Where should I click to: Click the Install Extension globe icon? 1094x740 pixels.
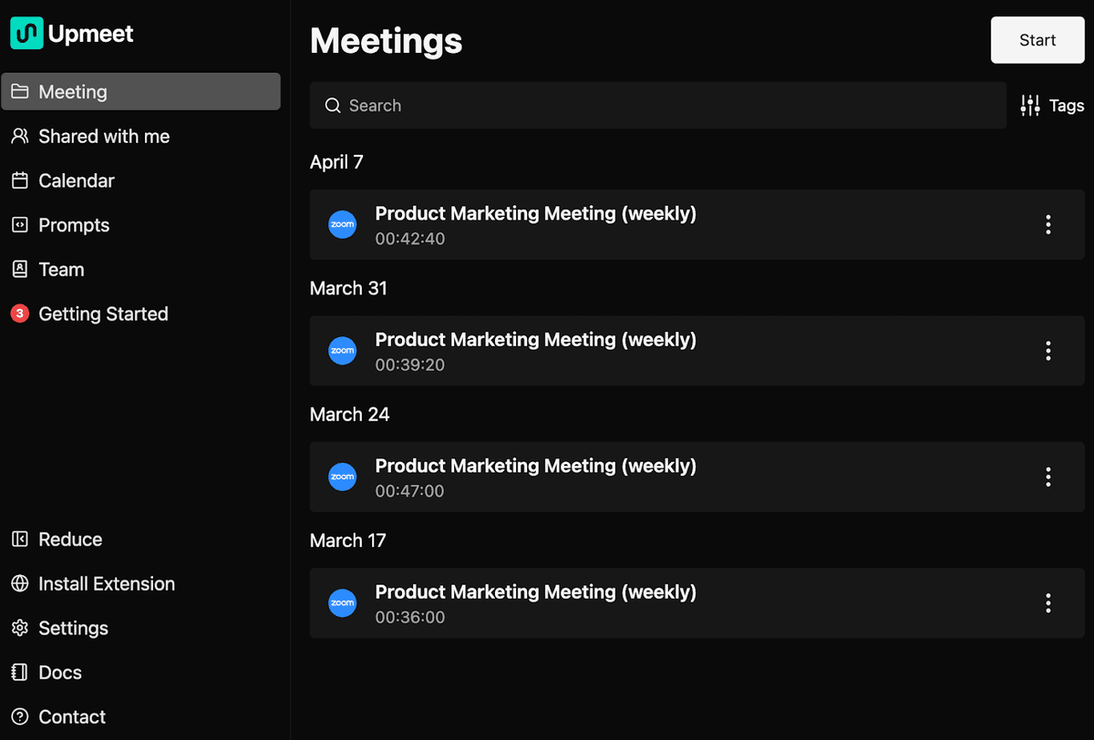click(19, 584)
